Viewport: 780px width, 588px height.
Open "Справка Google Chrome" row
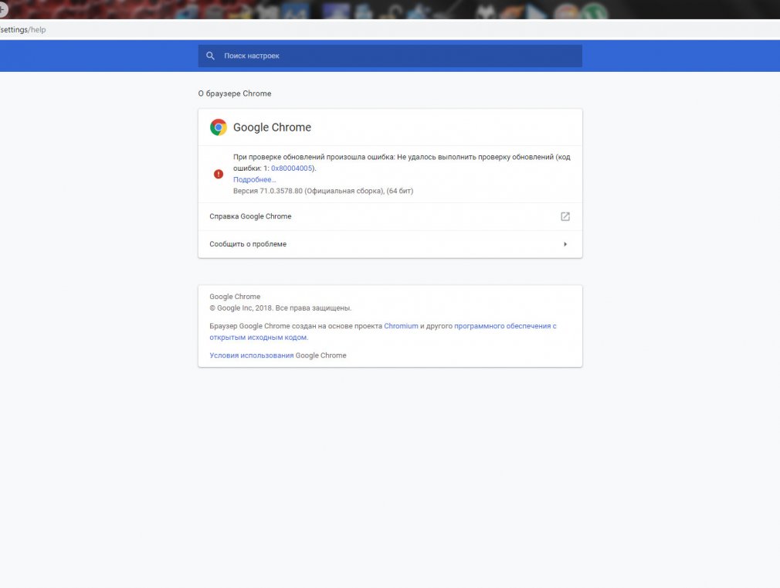(x=390, y=216)
